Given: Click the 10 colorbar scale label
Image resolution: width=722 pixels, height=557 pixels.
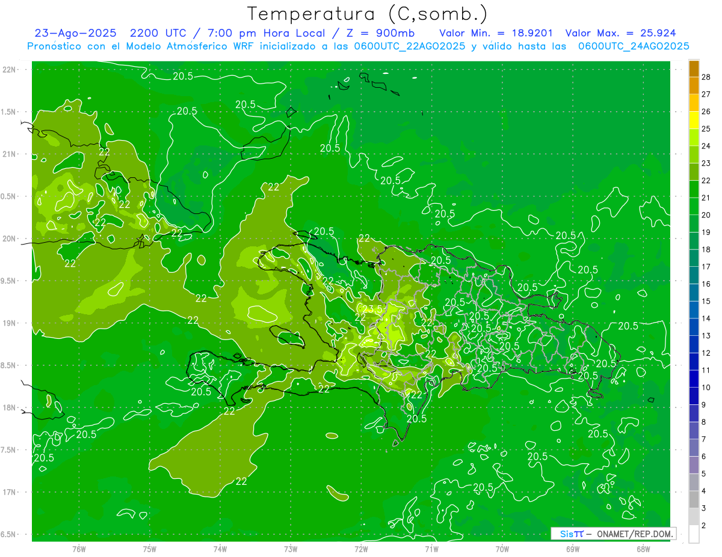Looking at the screenshot, I should [706, 388].
